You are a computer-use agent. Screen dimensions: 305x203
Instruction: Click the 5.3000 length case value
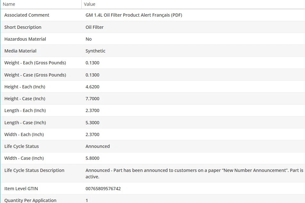point(92,123)
